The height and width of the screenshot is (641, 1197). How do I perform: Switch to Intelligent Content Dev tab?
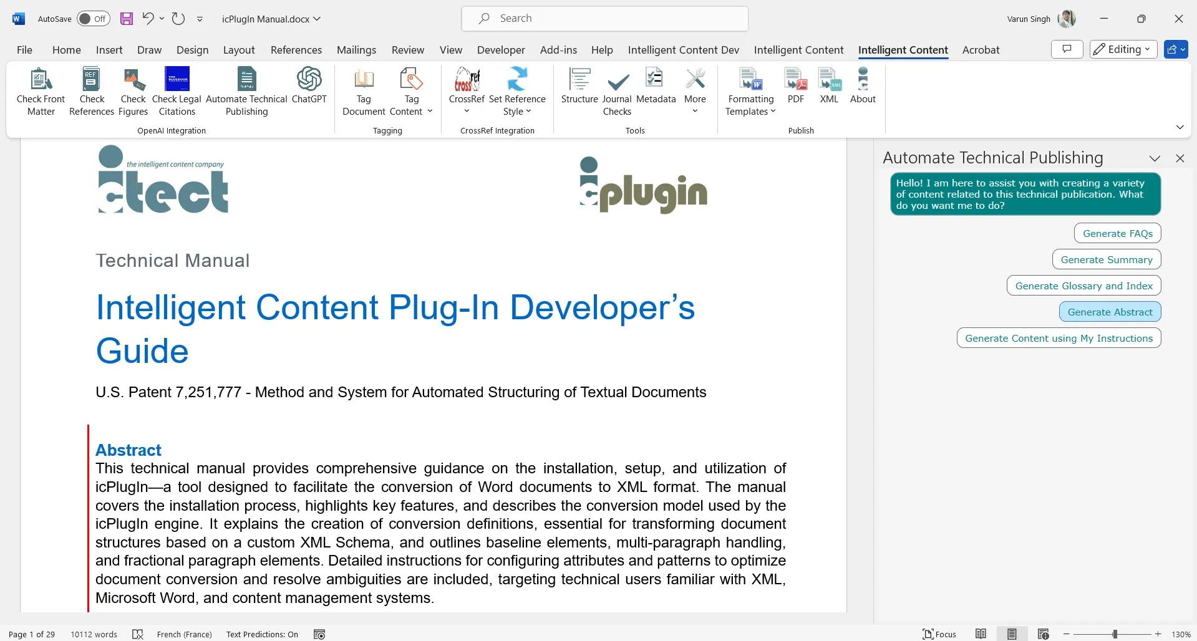click(x=683, y=50)
